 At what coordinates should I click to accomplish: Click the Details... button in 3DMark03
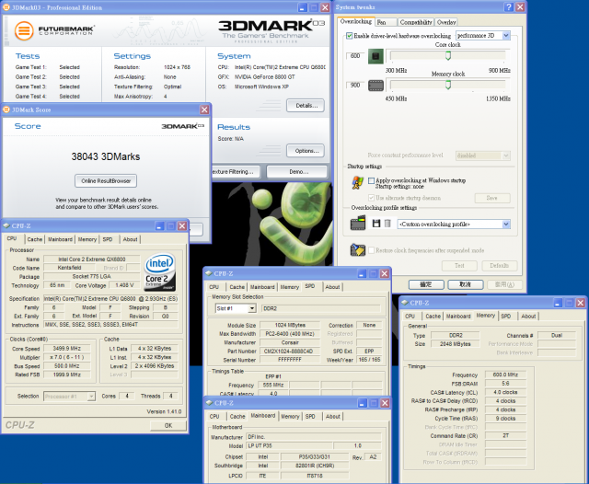[306, 106]
